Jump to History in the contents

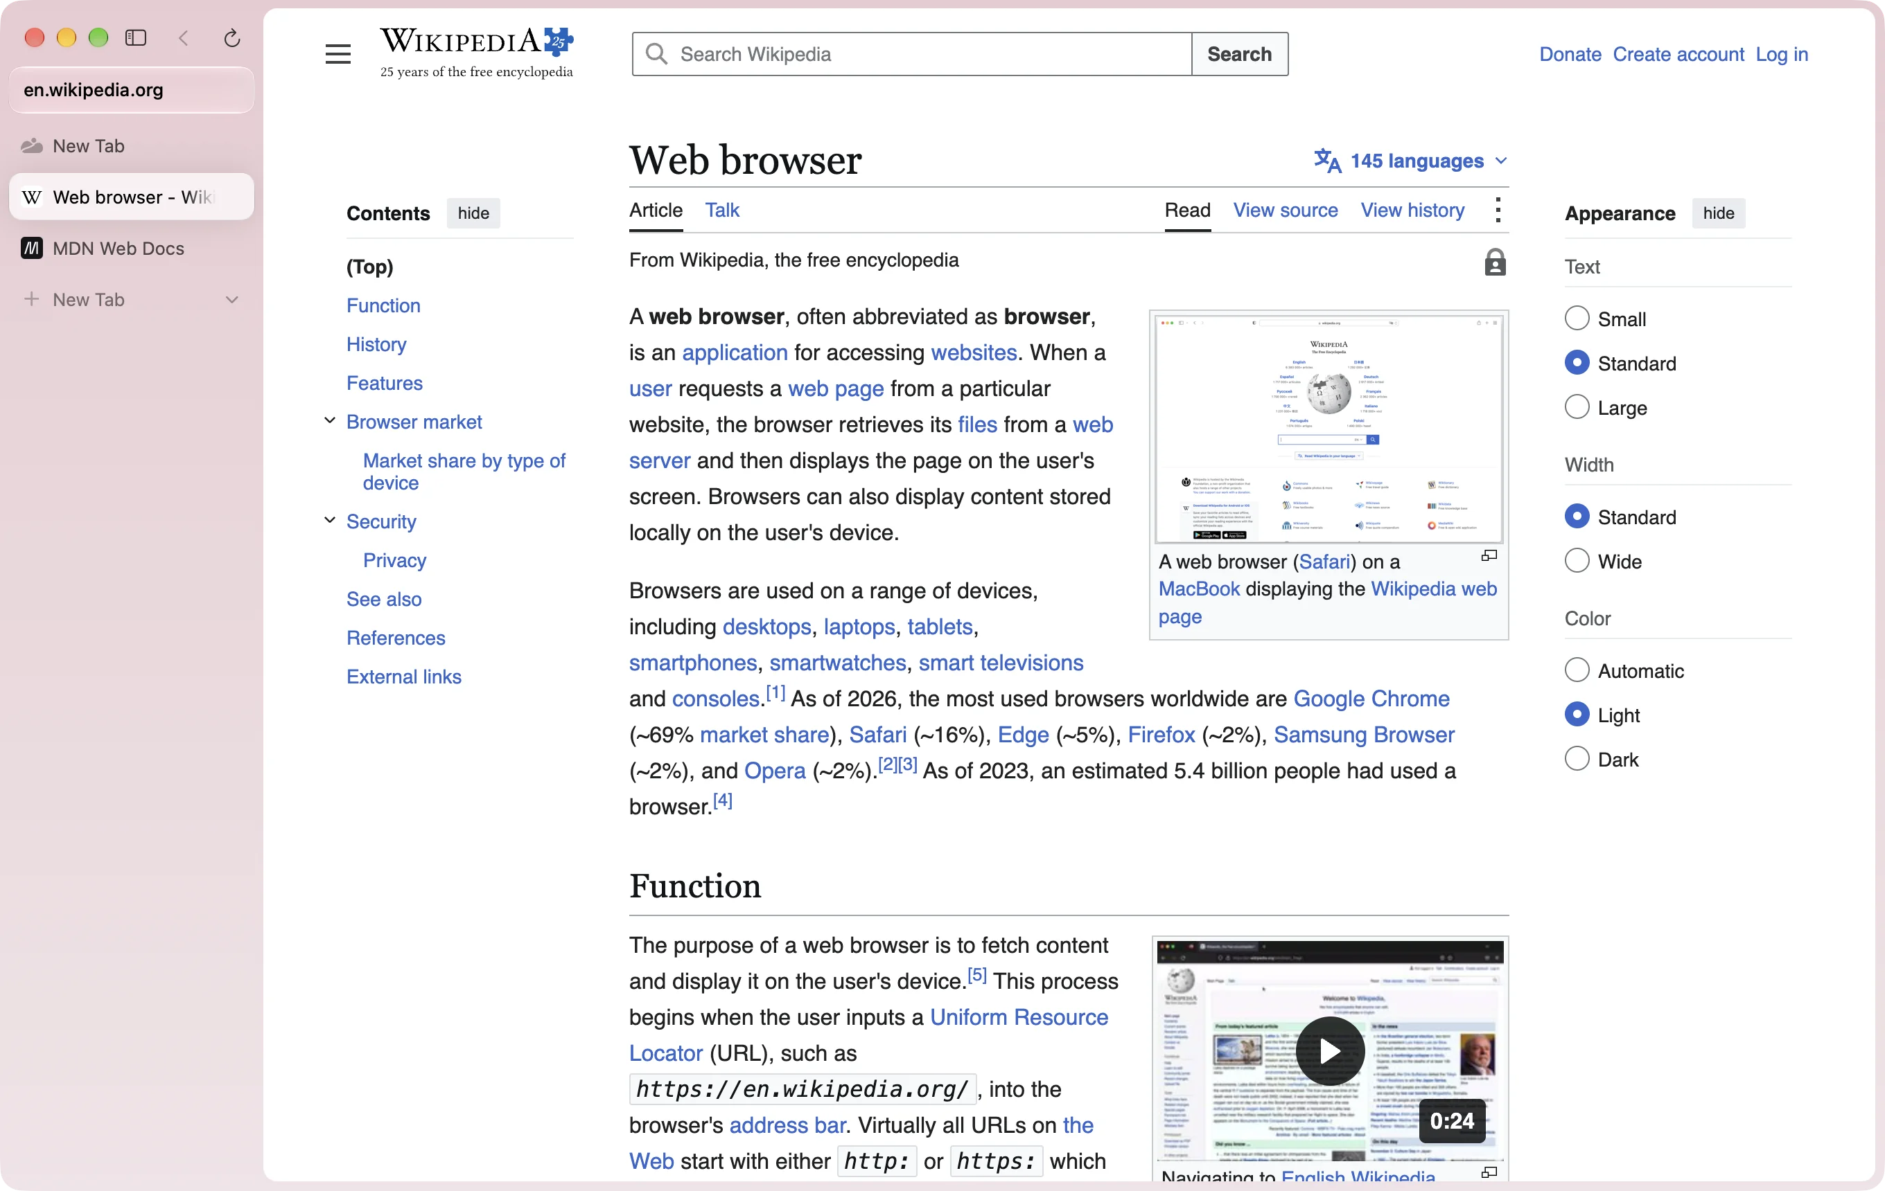click(376, 344)
